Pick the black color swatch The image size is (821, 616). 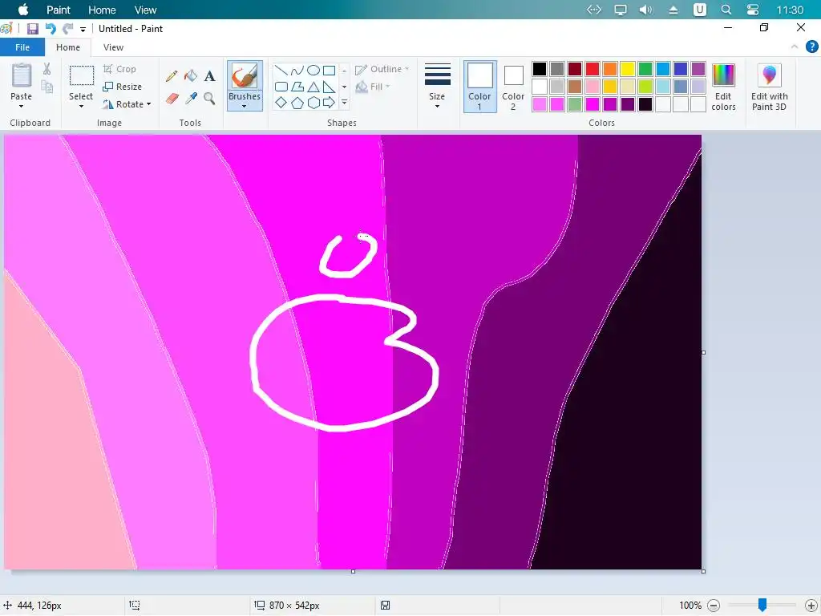(x=540, y=69)
